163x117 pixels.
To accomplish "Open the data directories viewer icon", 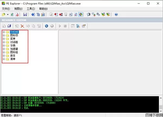I will tap(38, 14).
